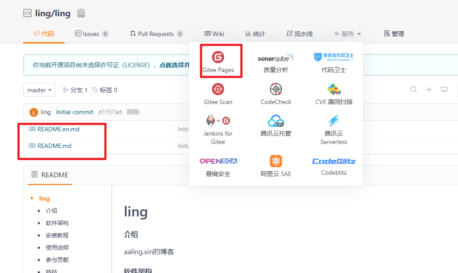Collapse the 服务 services dropdown menu

(x=347, y=34)
